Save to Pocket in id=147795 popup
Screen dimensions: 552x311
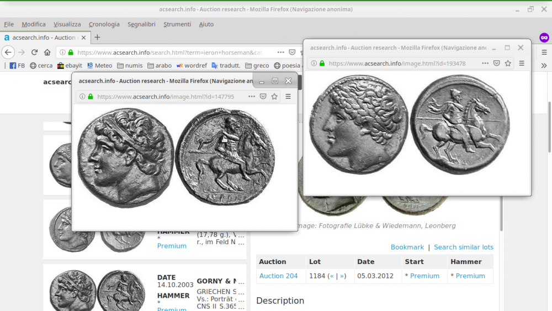coord(263,97)
